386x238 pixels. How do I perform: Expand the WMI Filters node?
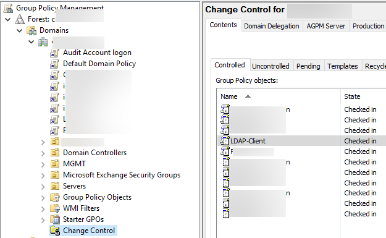click(x=43, y=209)
